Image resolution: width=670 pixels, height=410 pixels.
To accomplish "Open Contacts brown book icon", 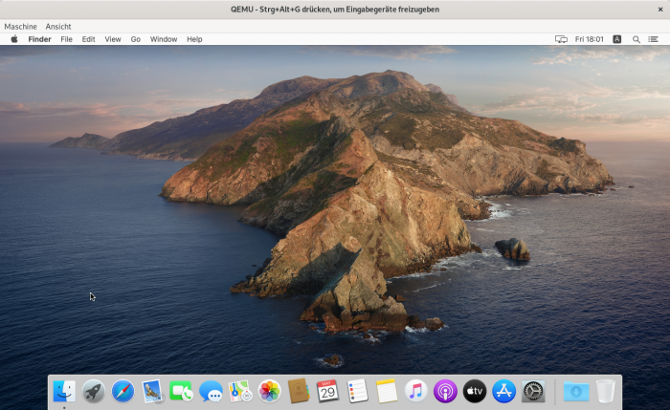I will pyautogui.click(x=299, y=391).
